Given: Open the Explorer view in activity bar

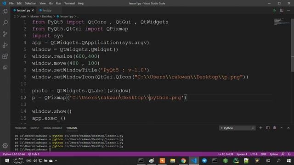Looking at the screenshot, I should point(5,12).
